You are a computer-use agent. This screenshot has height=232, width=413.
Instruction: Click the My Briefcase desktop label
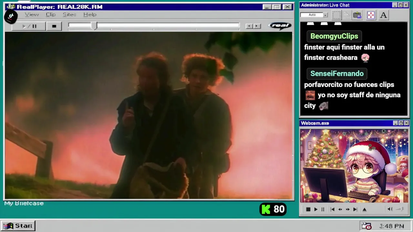24,203
